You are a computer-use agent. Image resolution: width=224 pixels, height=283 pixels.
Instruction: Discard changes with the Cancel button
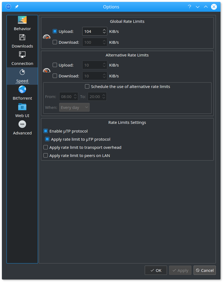(205, 270)
